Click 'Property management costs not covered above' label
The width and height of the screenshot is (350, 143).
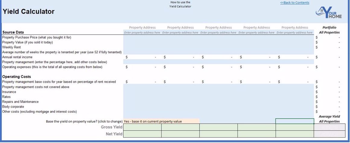(x=36, y=87)
